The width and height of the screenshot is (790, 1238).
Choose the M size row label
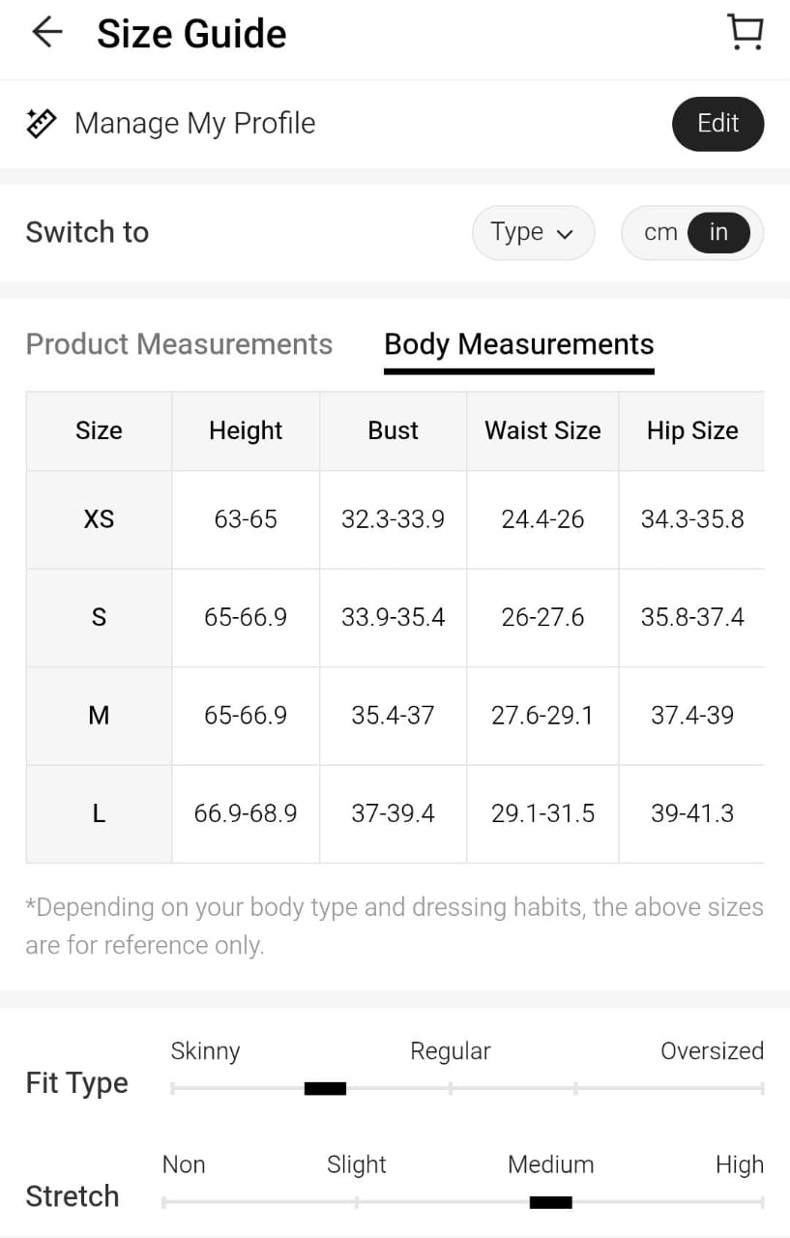click(x=99, y=716)
